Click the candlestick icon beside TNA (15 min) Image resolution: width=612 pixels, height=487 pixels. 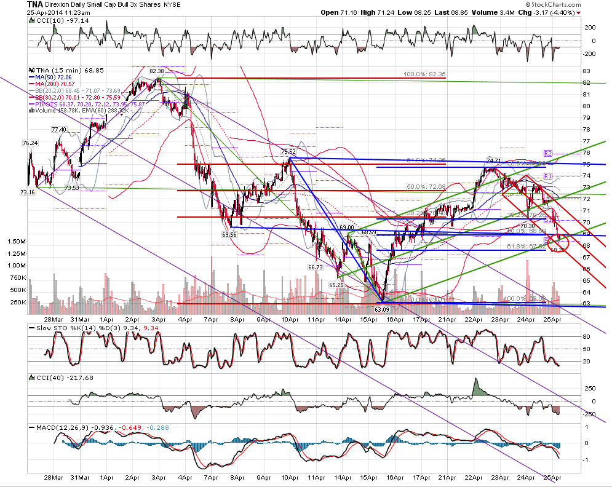31,71
